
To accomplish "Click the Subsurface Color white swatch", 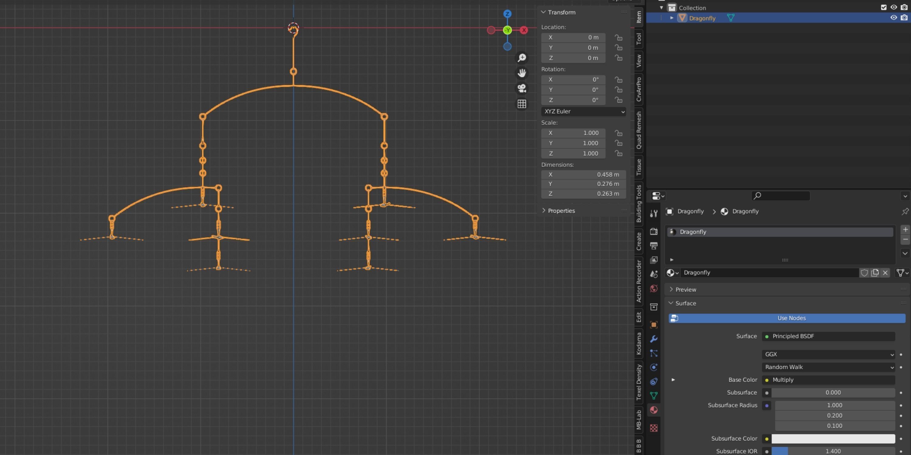I will click(x=833, y=438).
